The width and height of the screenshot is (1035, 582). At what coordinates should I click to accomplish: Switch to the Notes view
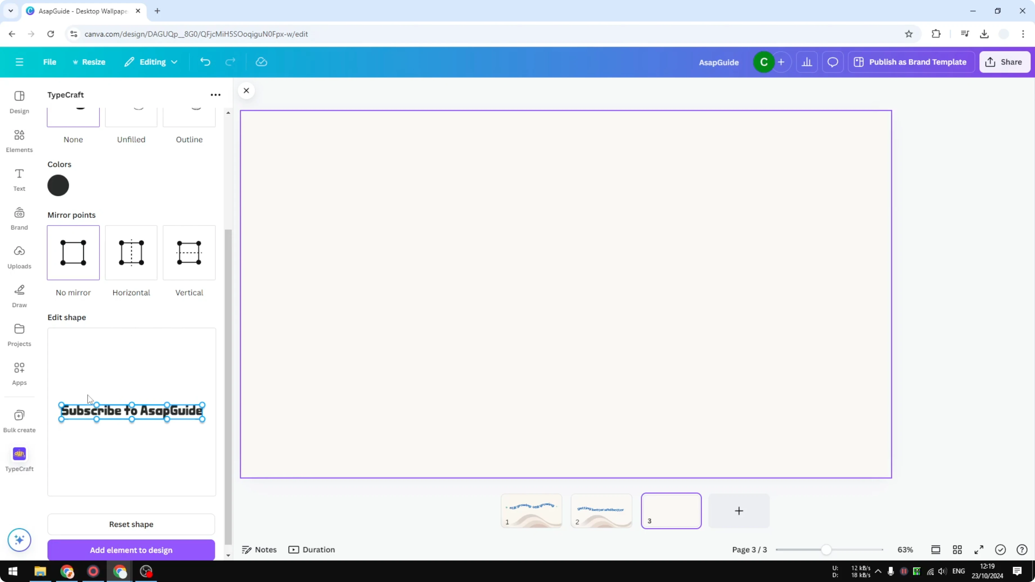(x=258, y=549)
